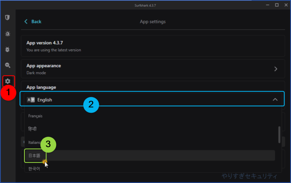Maximize the Surfshark window

pyautogui.click(x=277, y=5)
